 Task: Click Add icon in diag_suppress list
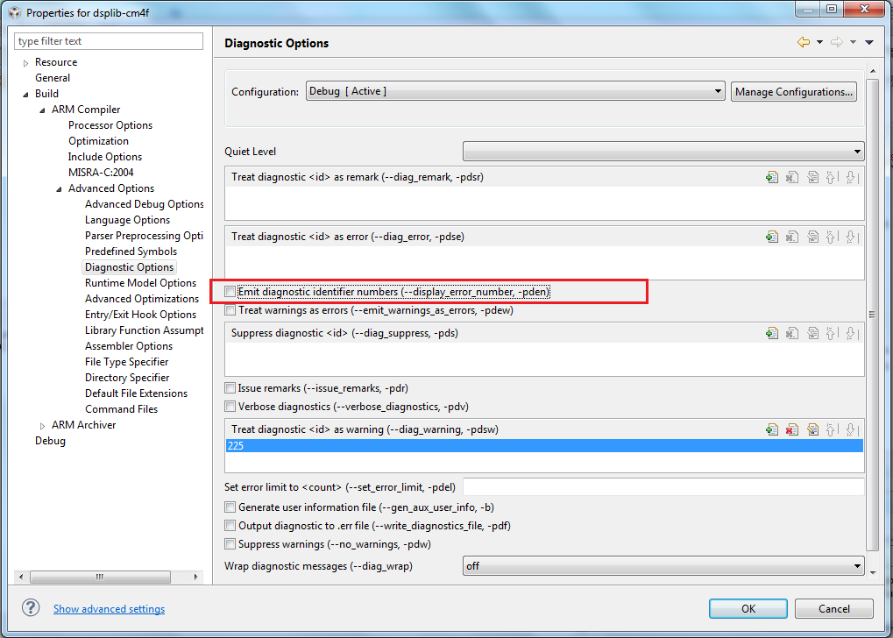coord(772,333)
